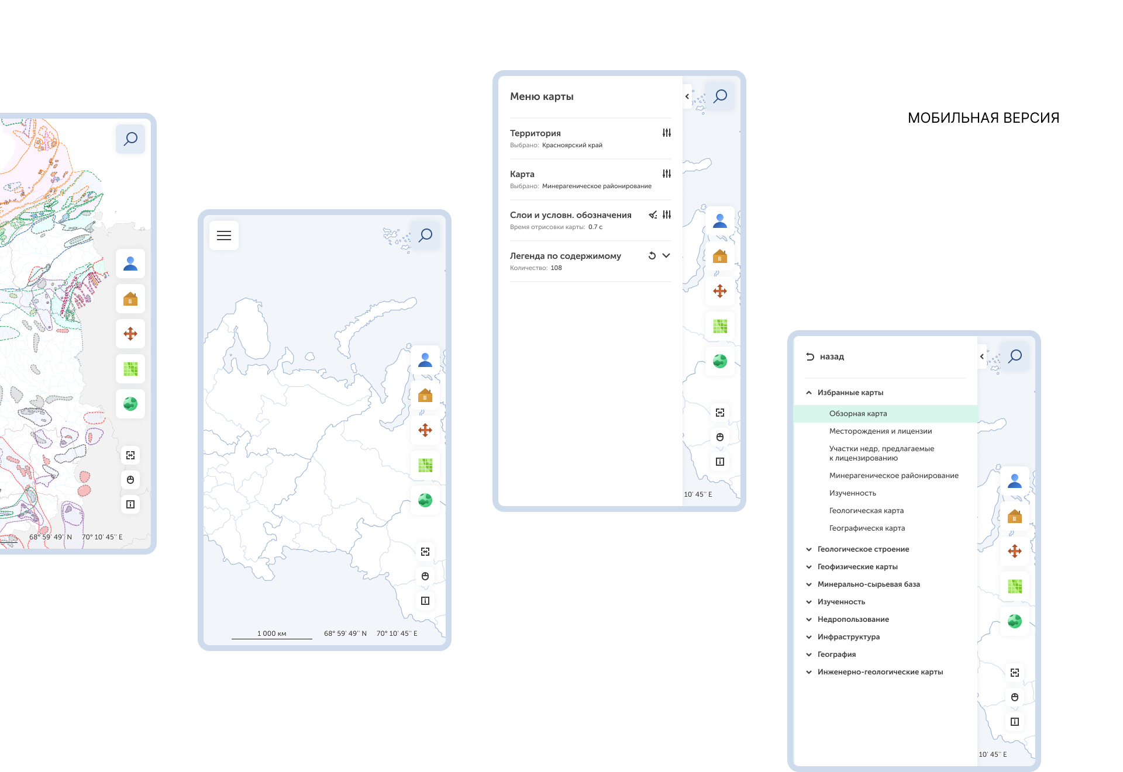The height and width of the screenshot is (772, 1123).
Task: Open Карта settings sliders icon
Action: point(667,174)
